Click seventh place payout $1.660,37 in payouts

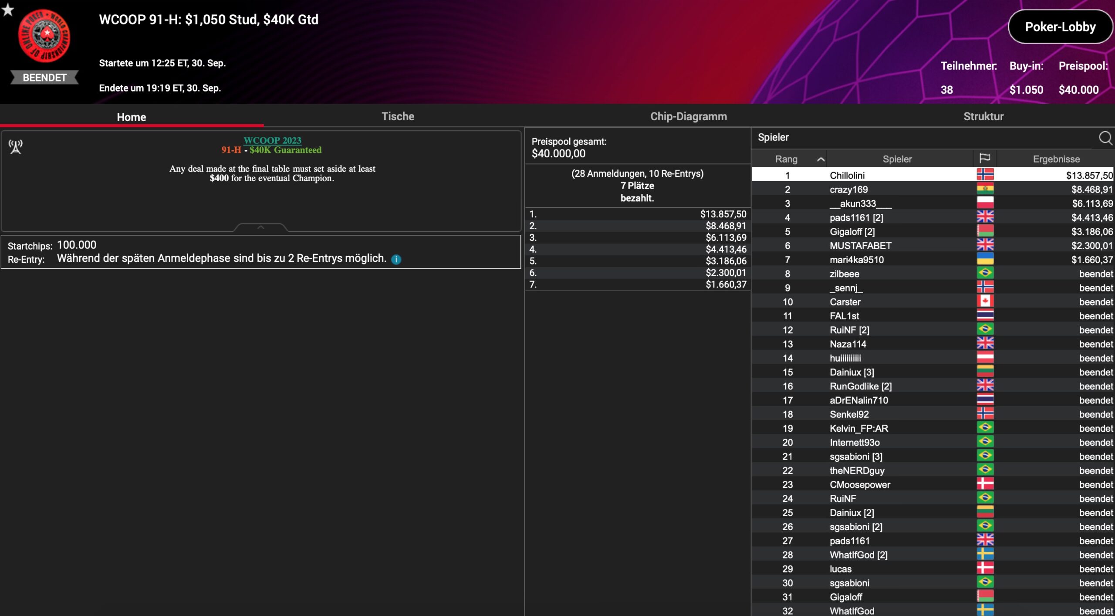tap(726, 284)
